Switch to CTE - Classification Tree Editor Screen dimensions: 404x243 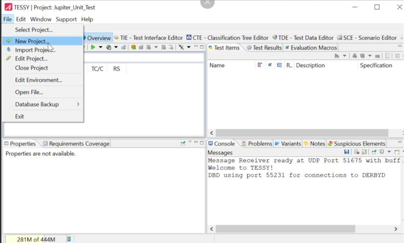tap(227, 38)
